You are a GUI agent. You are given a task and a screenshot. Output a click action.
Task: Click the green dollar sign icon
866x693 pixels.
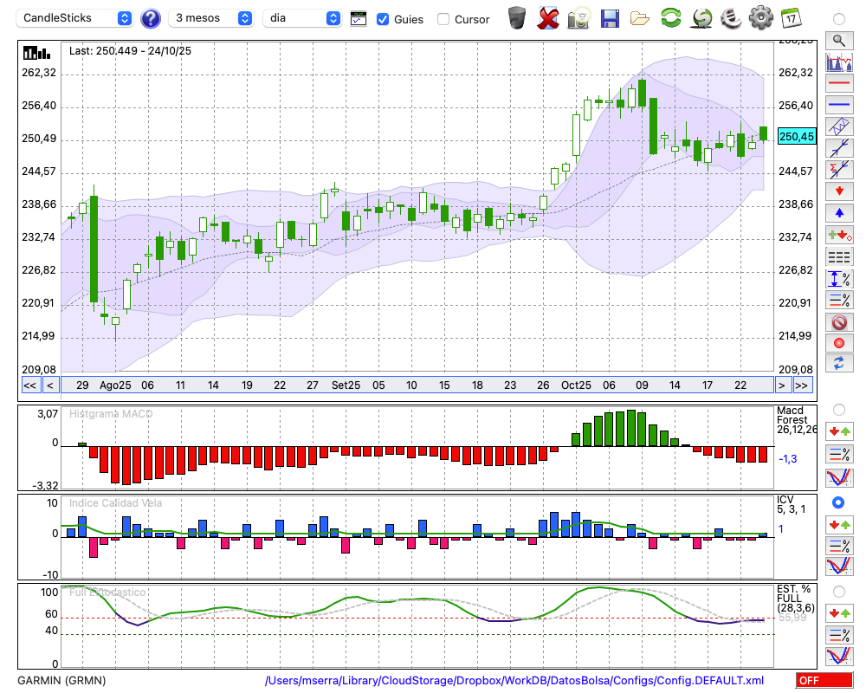pos(701,18)
